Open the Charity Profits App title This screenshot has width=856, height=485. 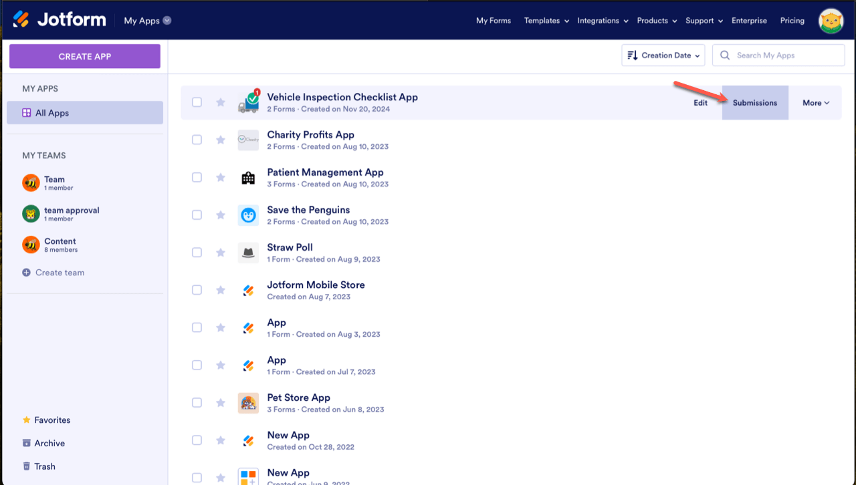point(310,134)
